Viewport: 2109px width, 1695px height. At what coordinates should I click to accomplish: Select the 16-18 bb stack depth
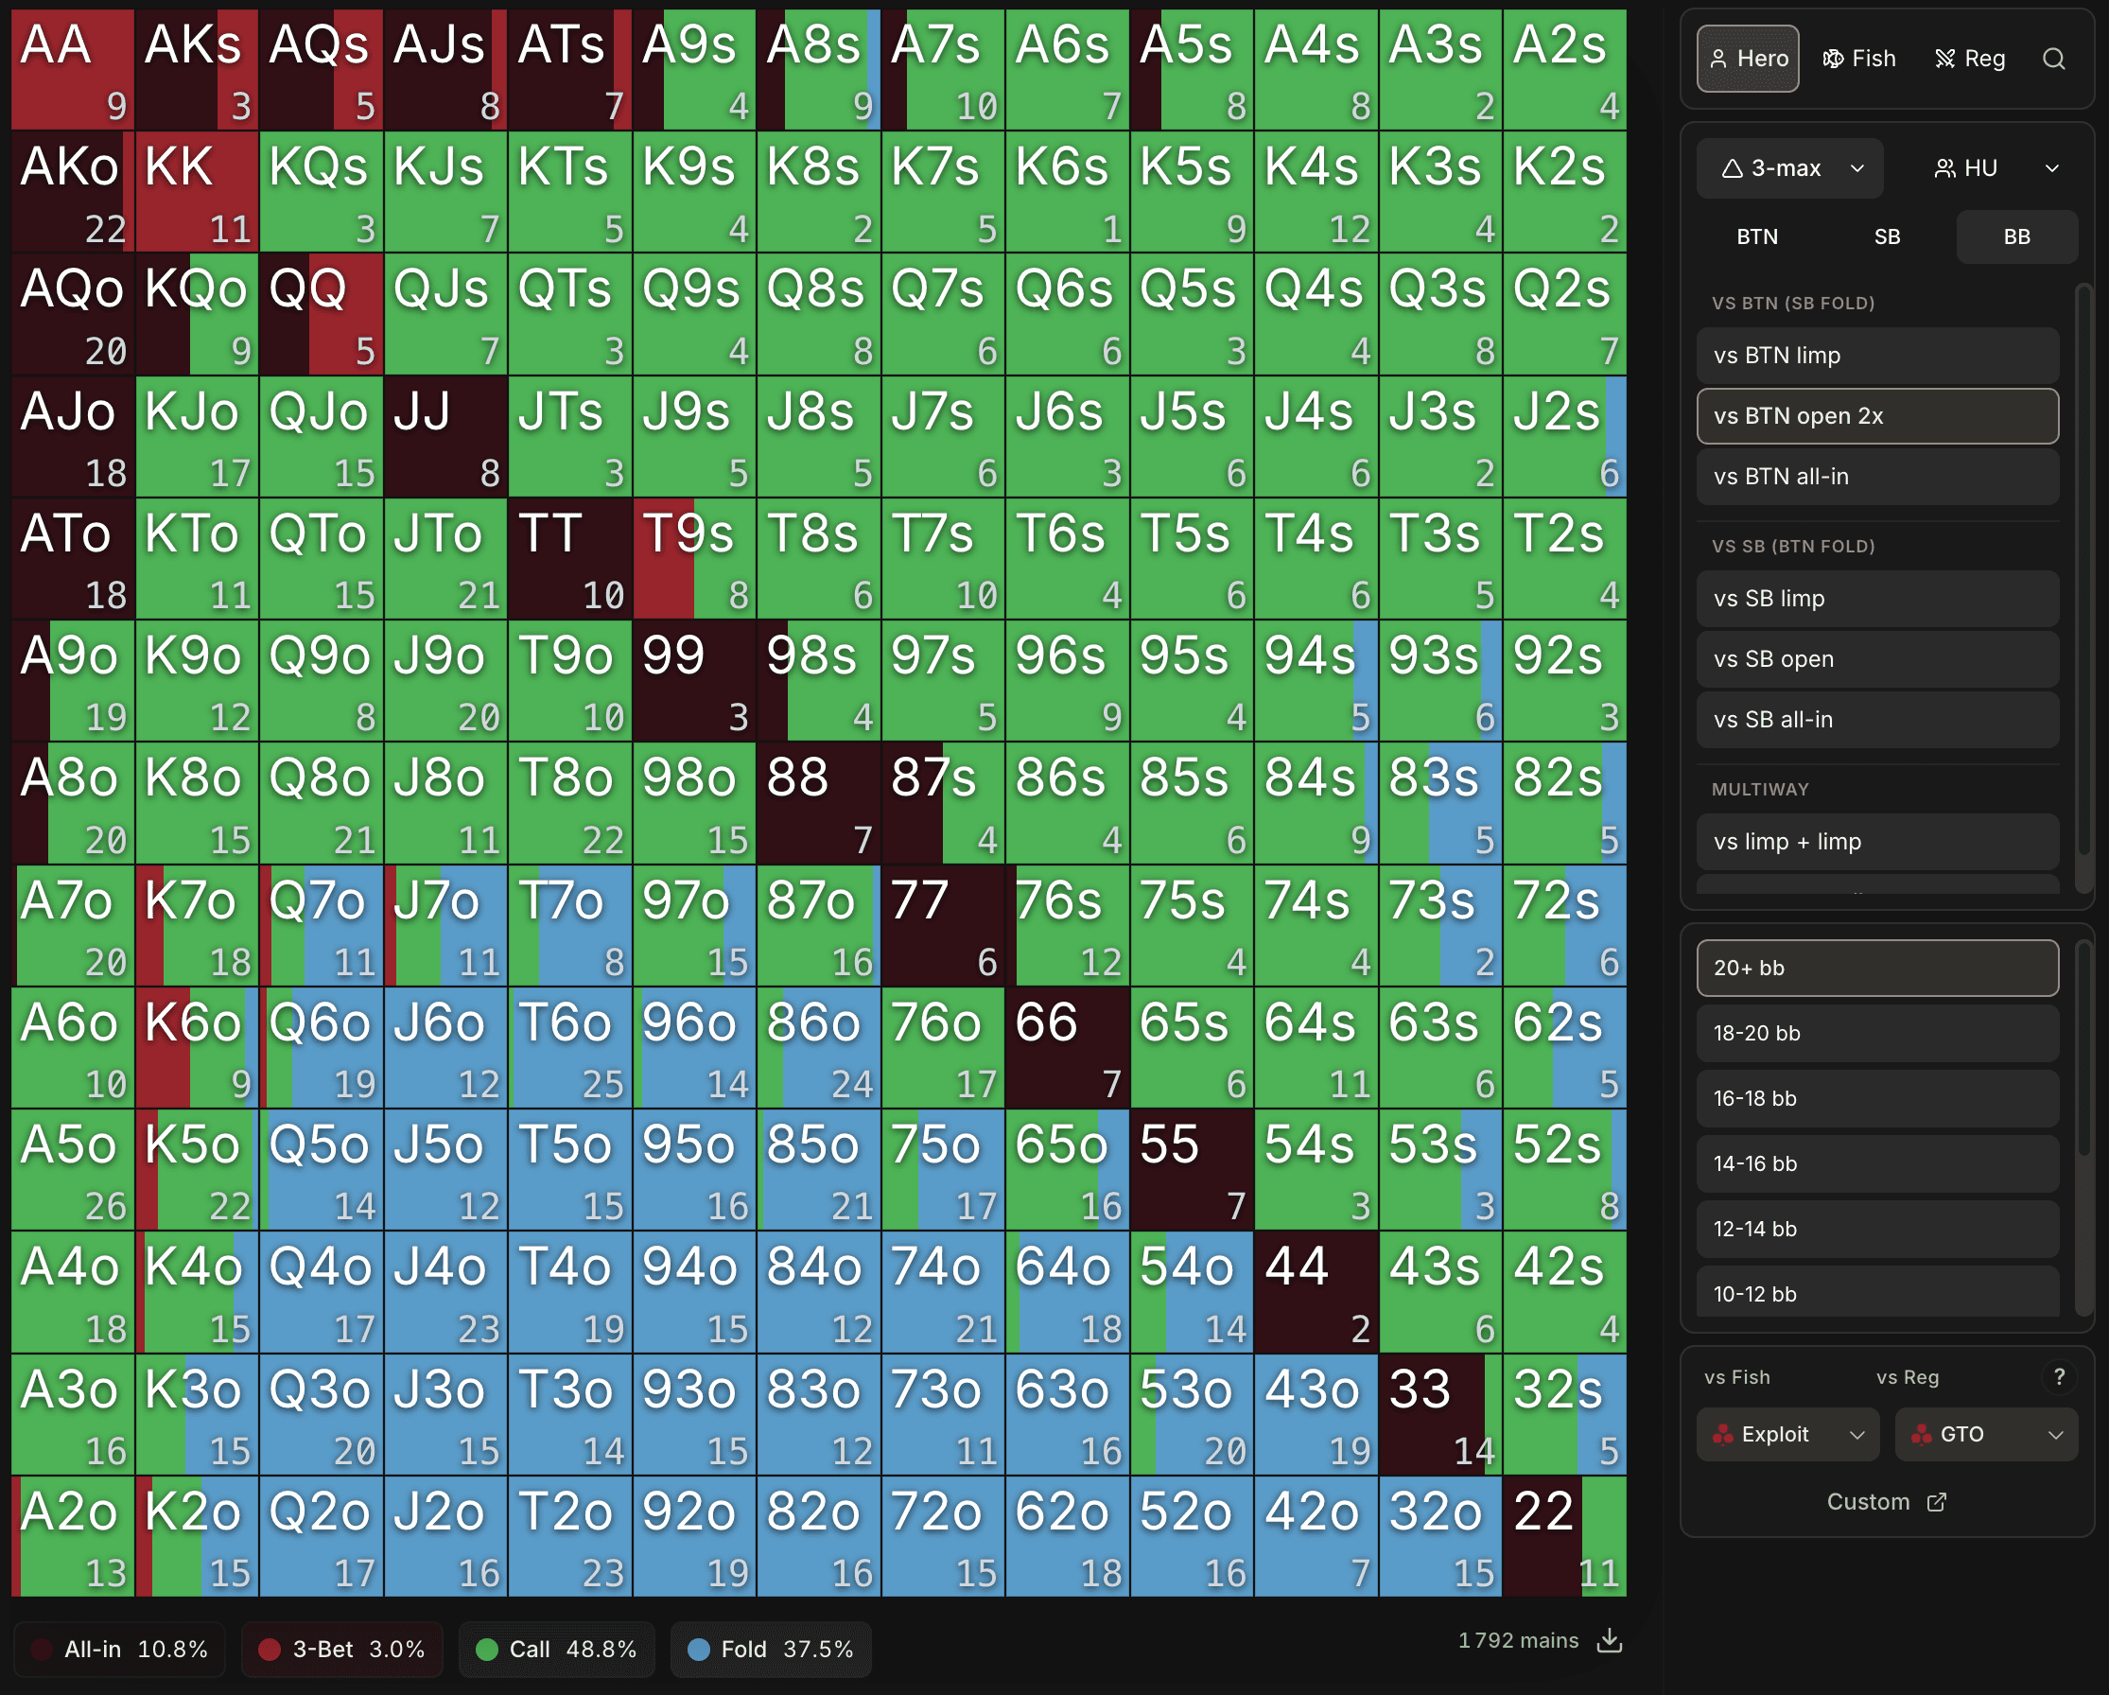(x=1877, y=1099)
